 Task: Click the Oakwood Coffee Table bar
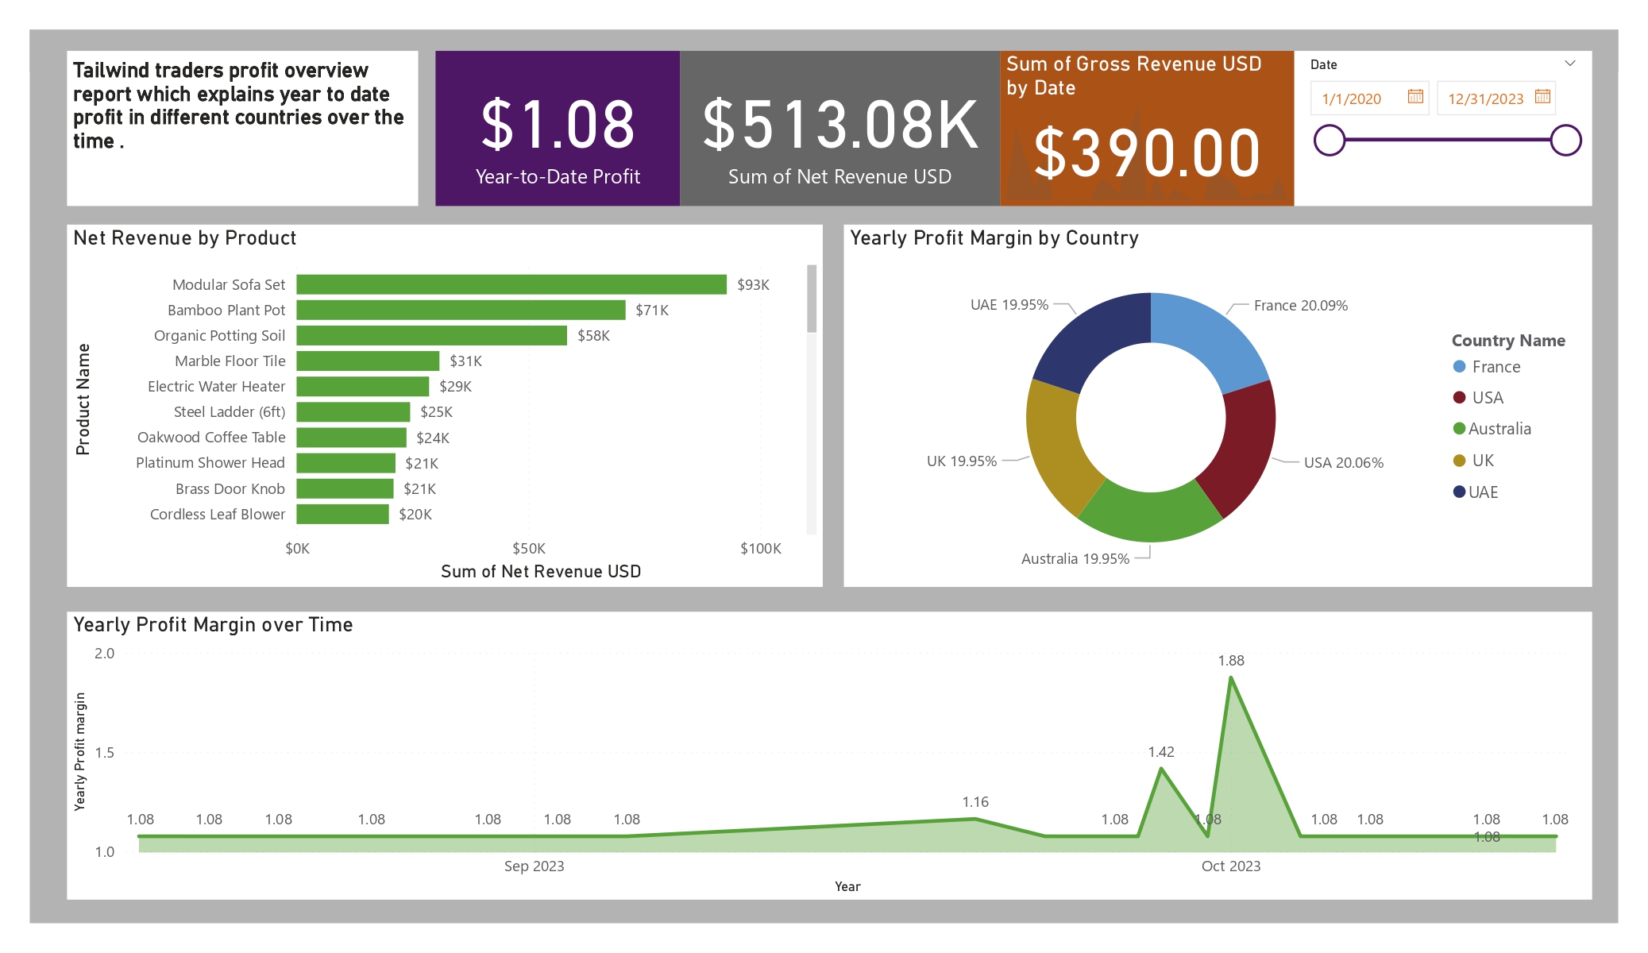tap(352, 438)
